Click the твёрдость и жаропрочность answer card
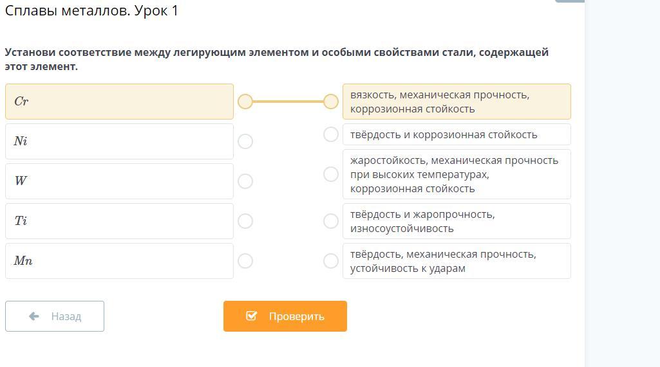Image resolution: width=660 pixels, height=367 pixels. click(457, 221)
